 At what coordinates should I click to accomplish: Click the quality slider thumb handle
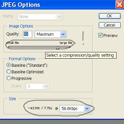58,48
